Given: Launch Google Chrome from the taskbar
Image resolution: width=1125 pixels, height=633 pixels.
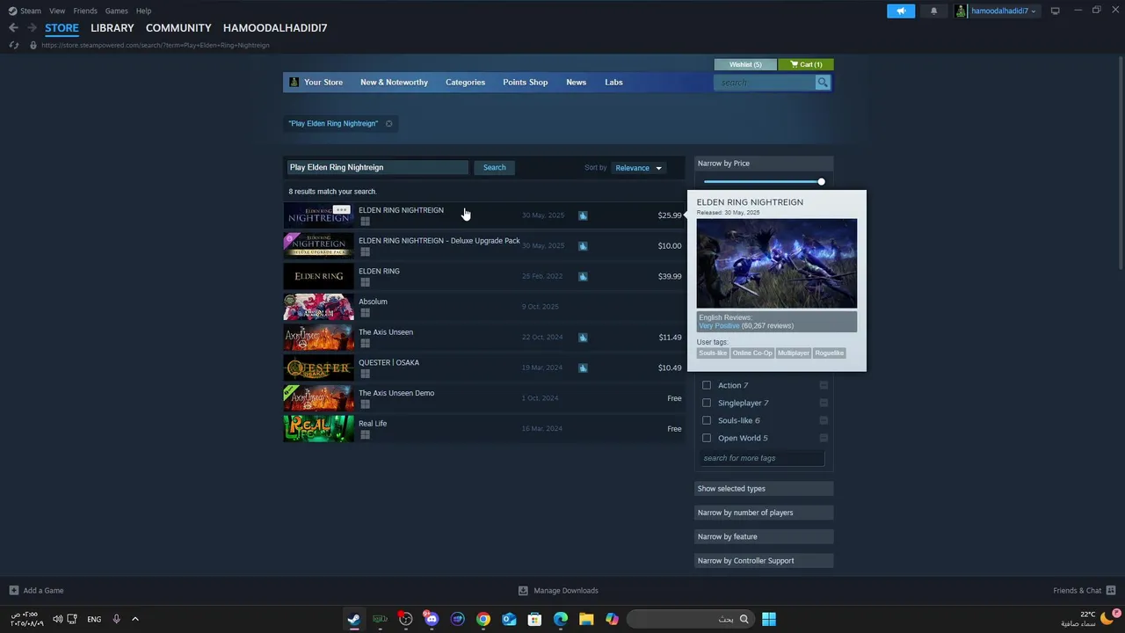Looking at the screenshot, I should pyautogui.click(x=483, y=619).
